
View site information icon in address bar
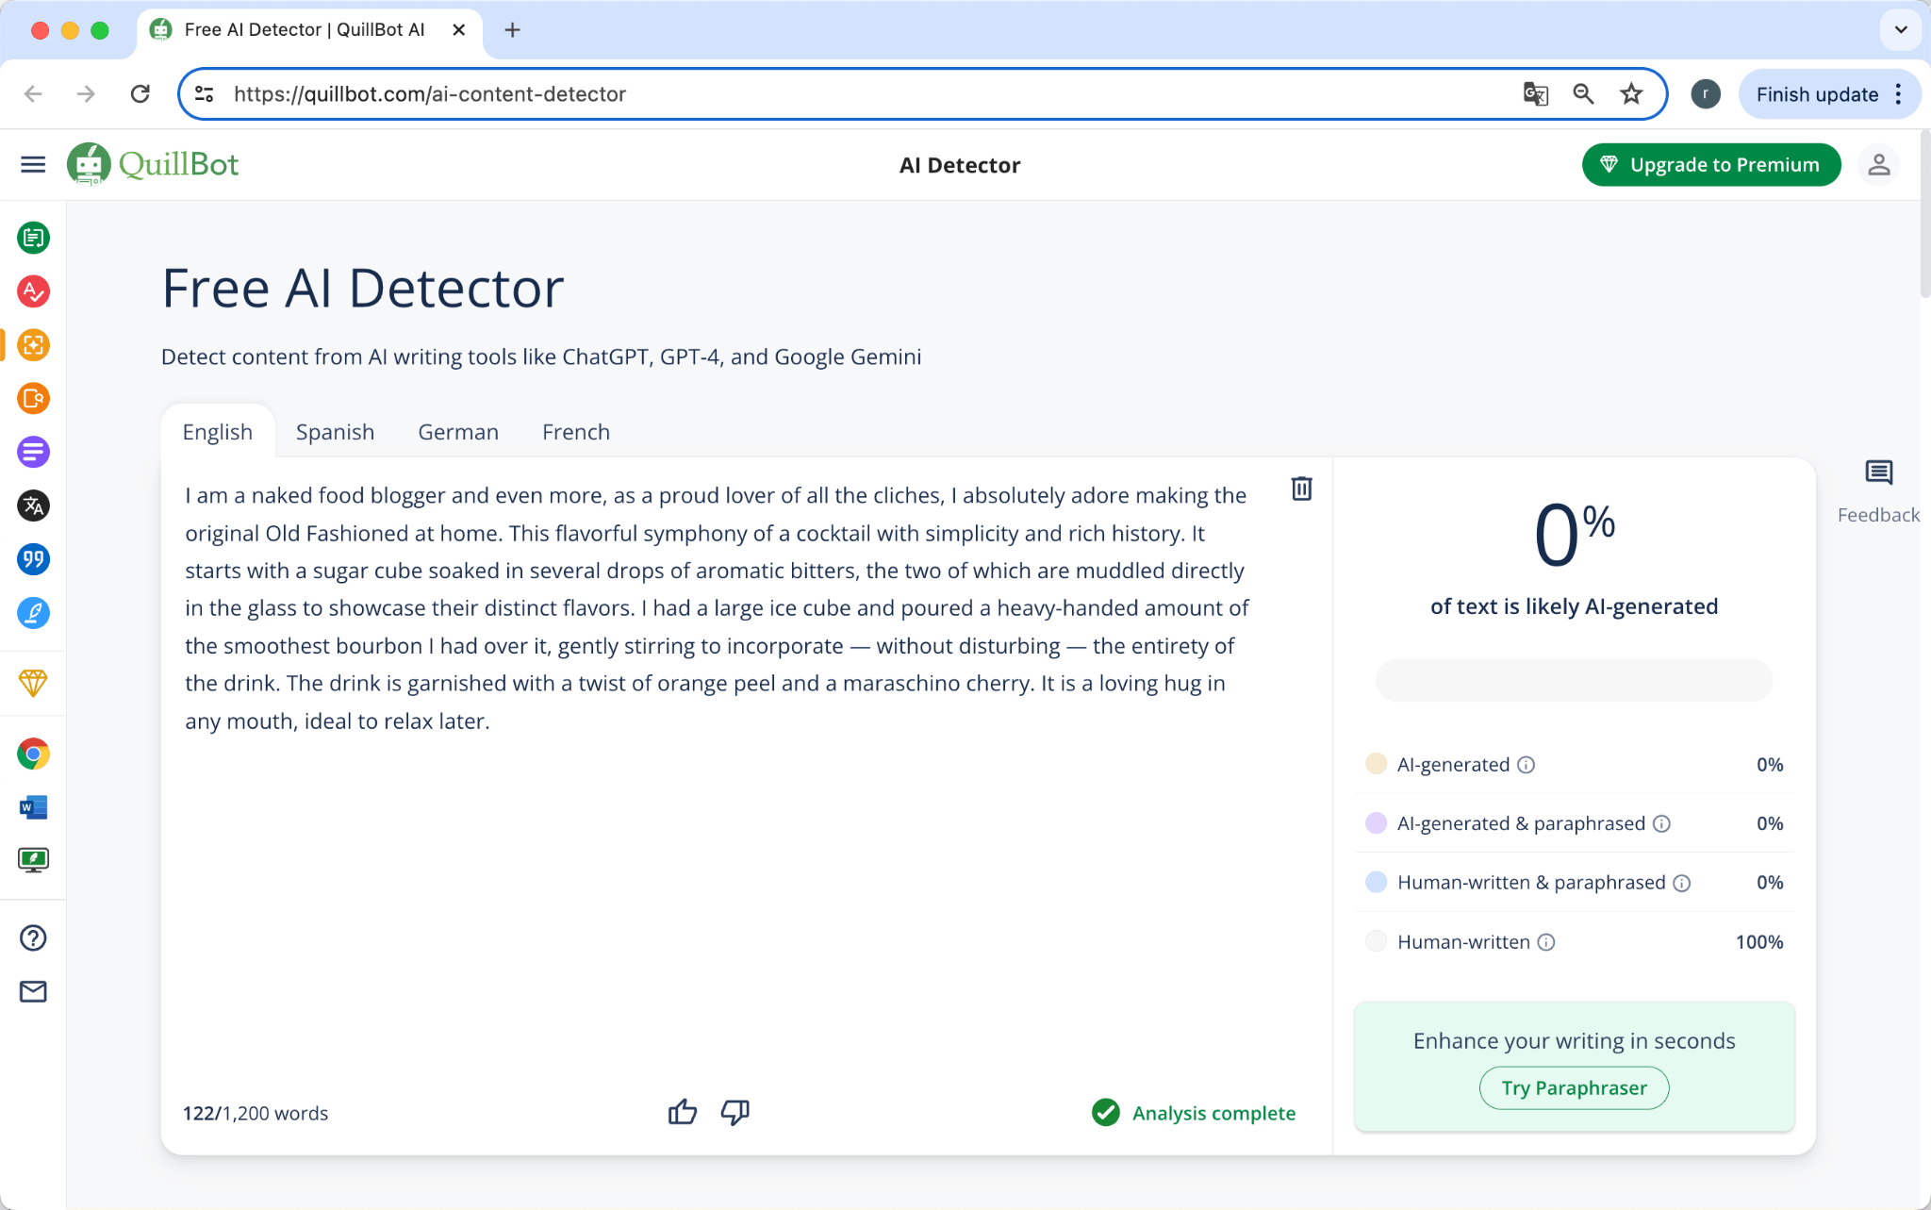tap(205, 94)
